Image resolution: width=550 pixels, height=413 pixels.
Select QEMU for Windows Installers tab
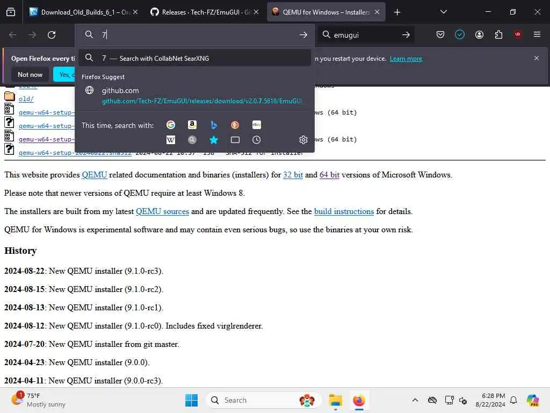(326, 12)
